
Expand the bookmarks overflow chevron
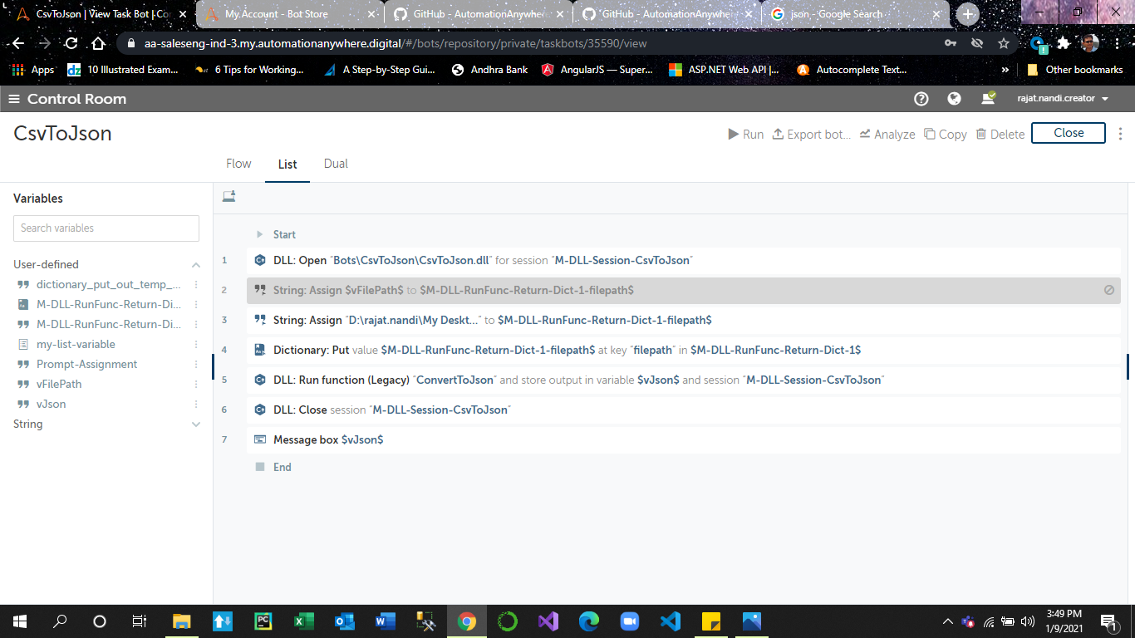[1005, 70]
